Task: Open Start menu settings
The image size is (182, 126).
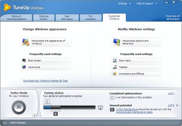Action: click(x=136, y=61)
